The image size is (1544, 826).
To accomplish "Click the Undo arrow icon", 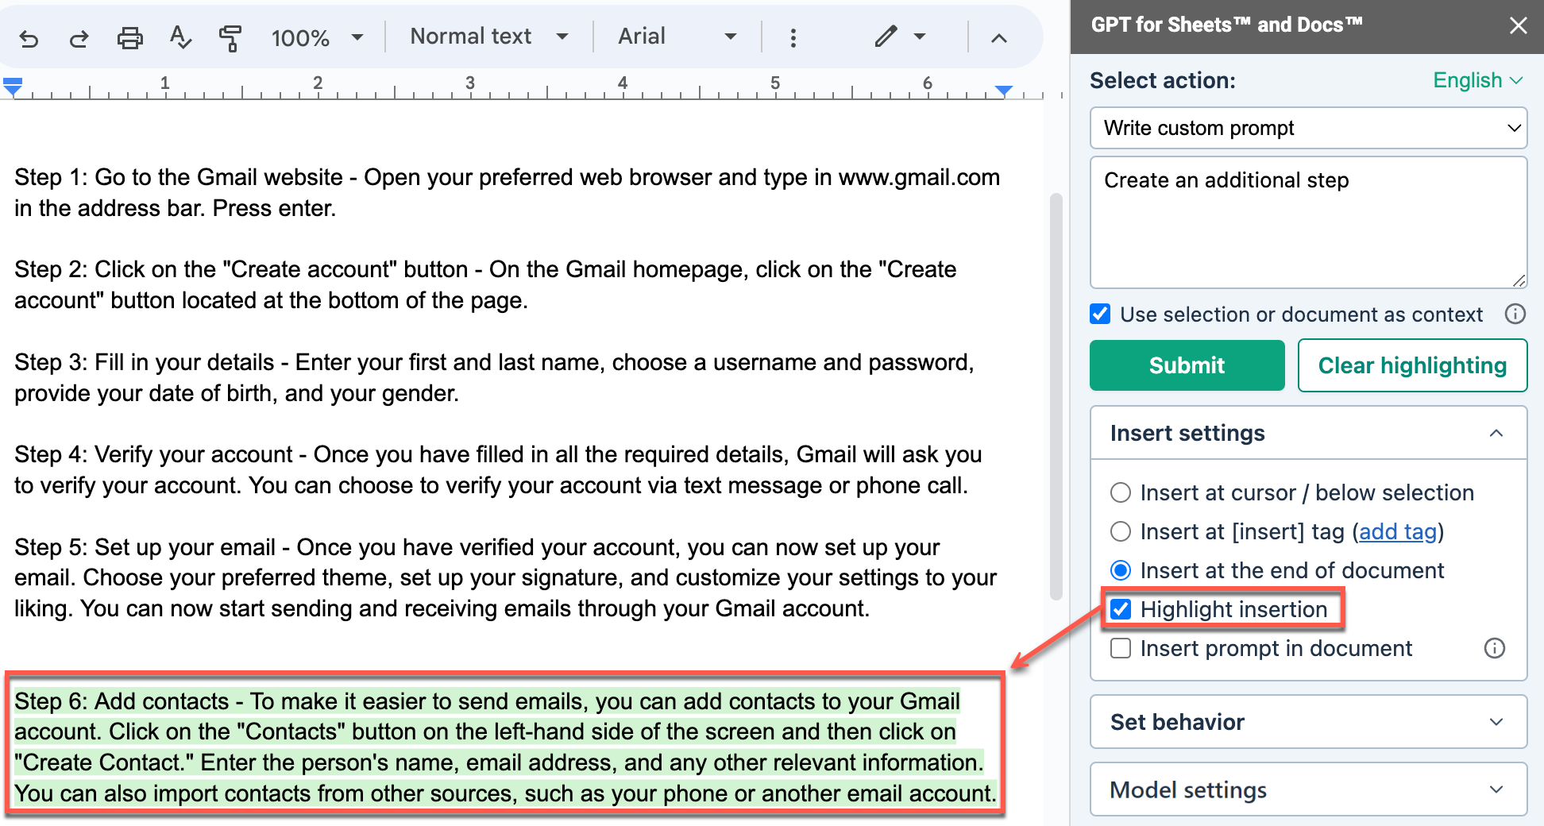I will pos(29,38).
